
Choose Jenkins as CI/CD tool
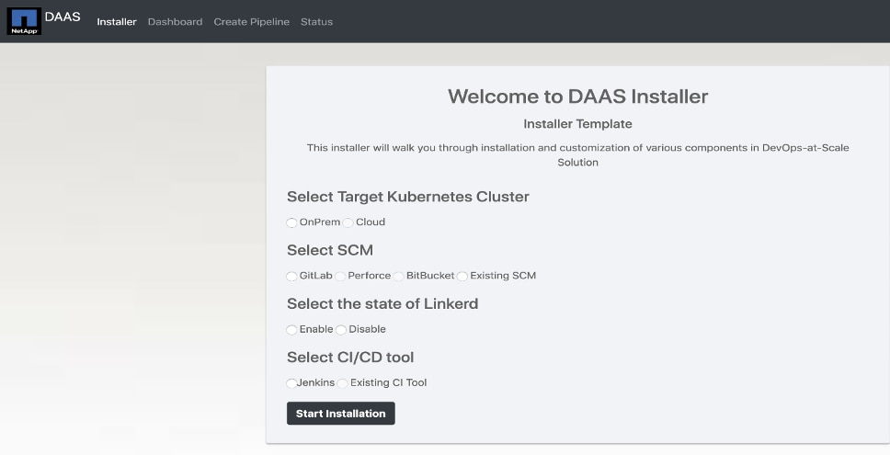click(291, 383)
